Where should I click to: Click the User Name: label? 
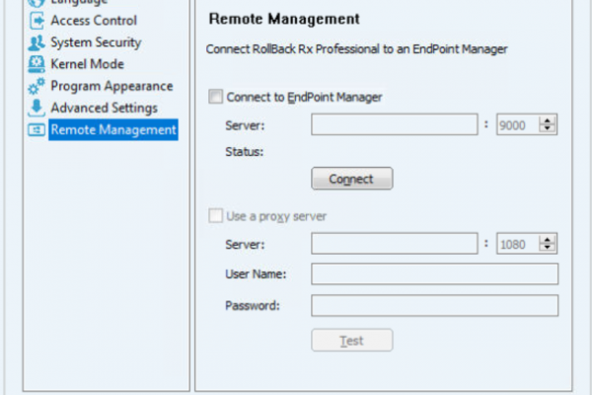[256, 274]
